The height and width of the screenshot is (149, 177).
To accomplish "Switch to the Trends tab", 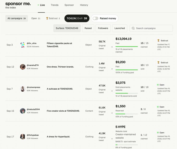I will 55,5.
